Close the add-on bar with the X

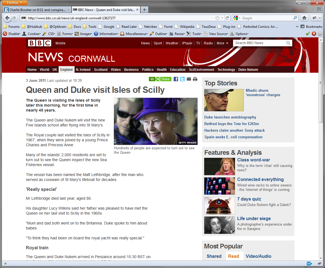[6, 264]
